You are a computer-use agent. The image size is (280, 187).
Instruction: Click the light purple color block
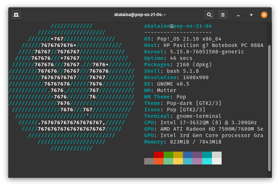click(x=197, y=161)
